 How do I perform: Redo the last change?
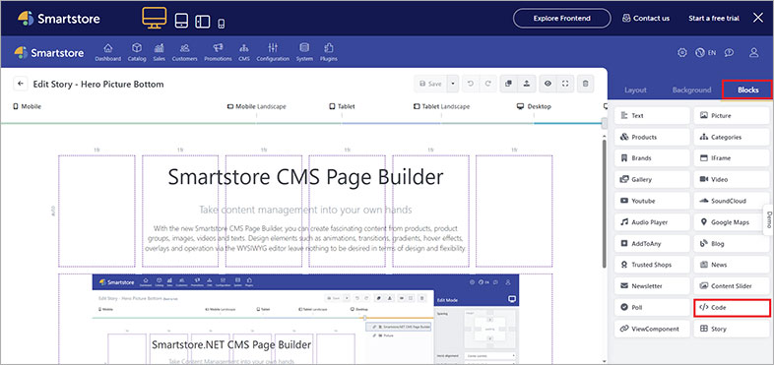point(487,84)
